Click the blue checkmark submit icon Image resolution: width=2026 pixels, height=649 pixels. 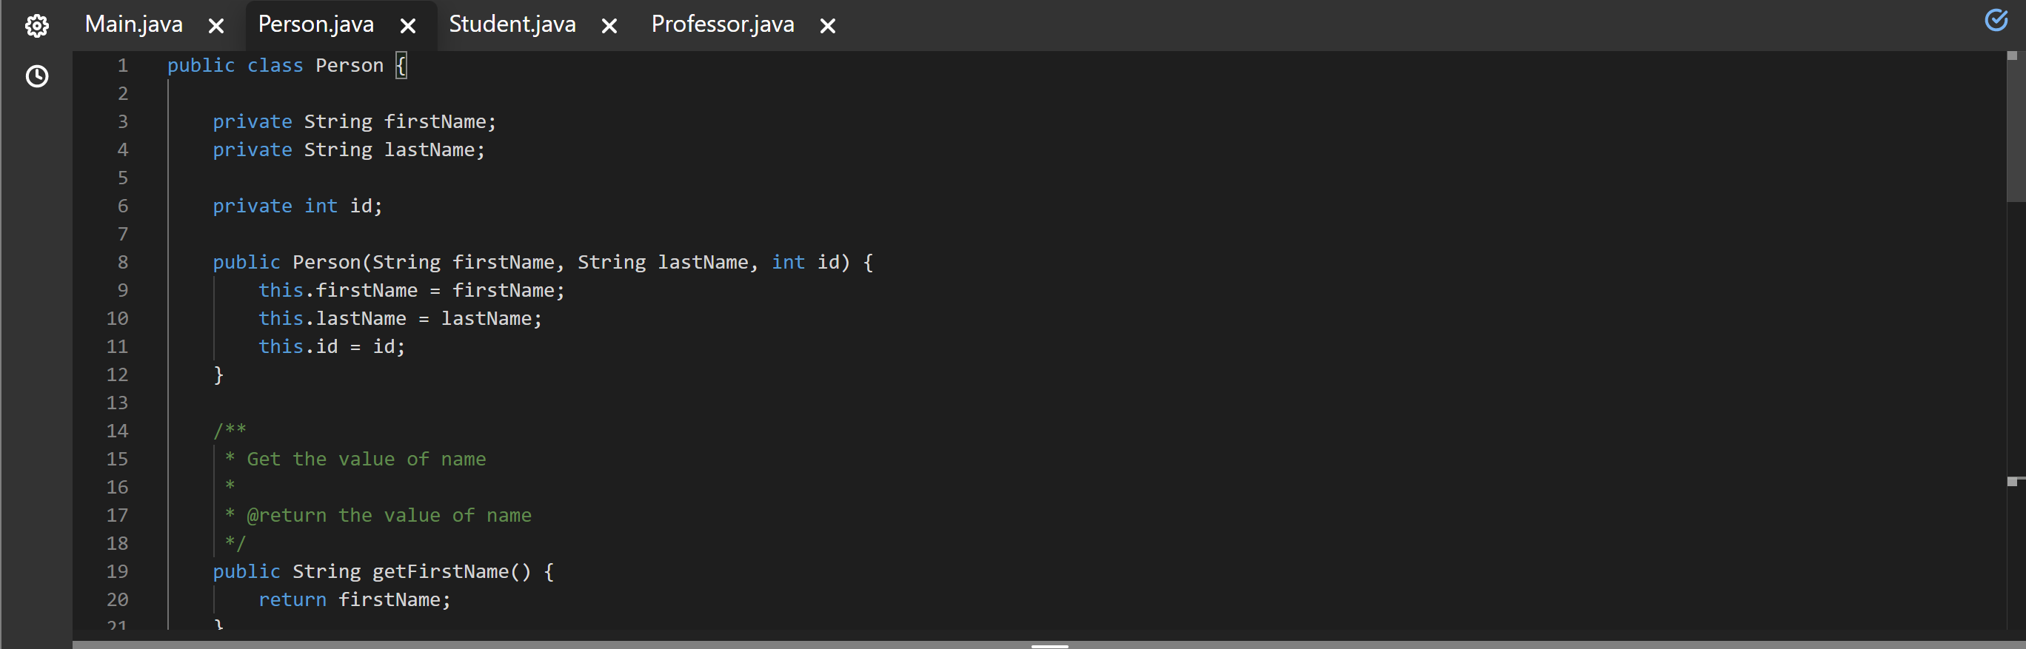[1996, 21]
